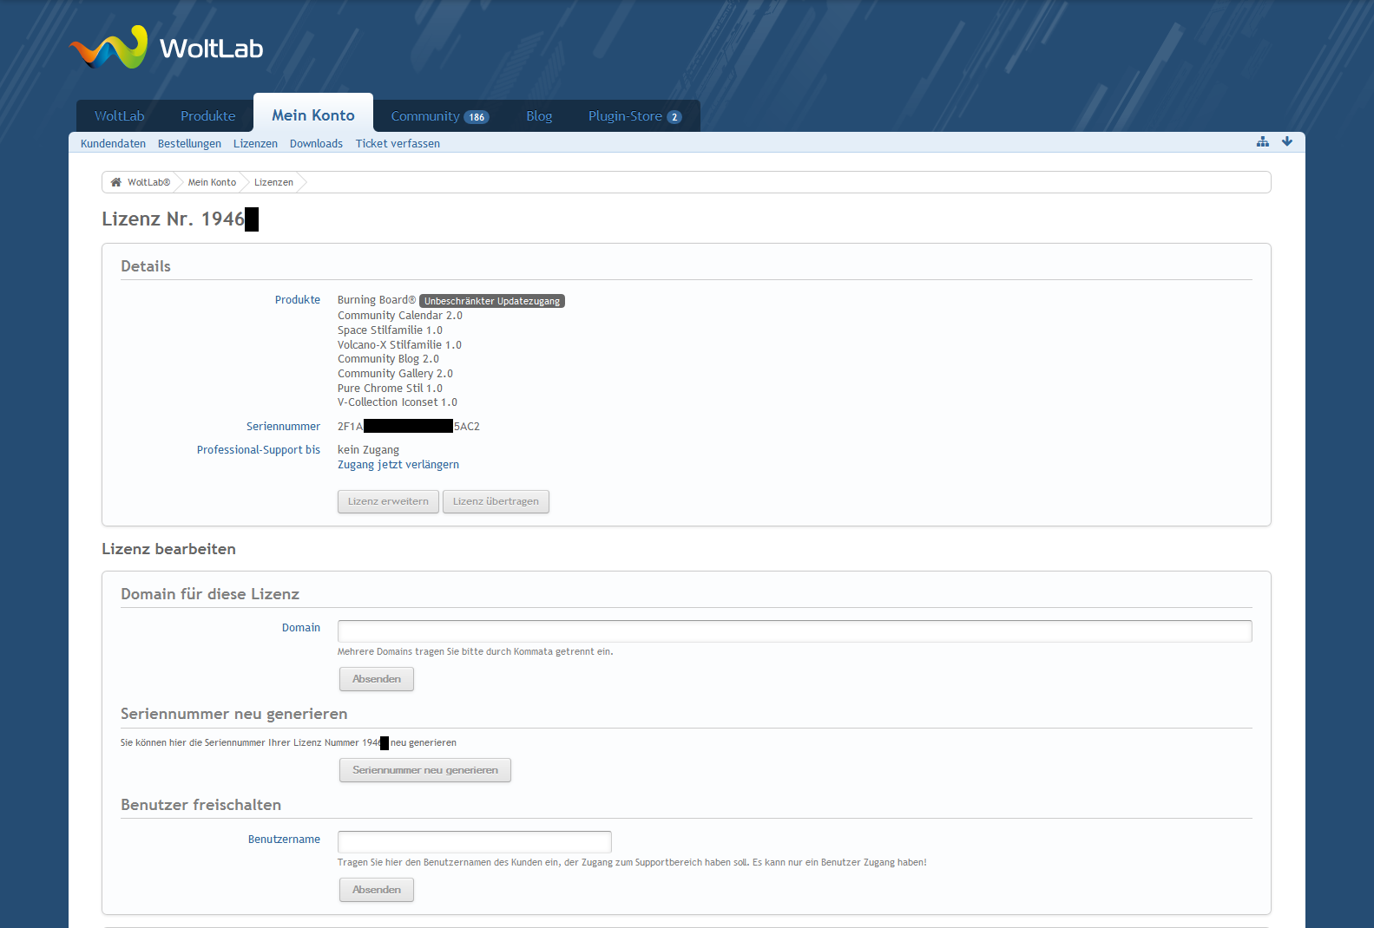Select the WoltLab main tab
This screenshot has height=928, width=1374.
point(120,116)
